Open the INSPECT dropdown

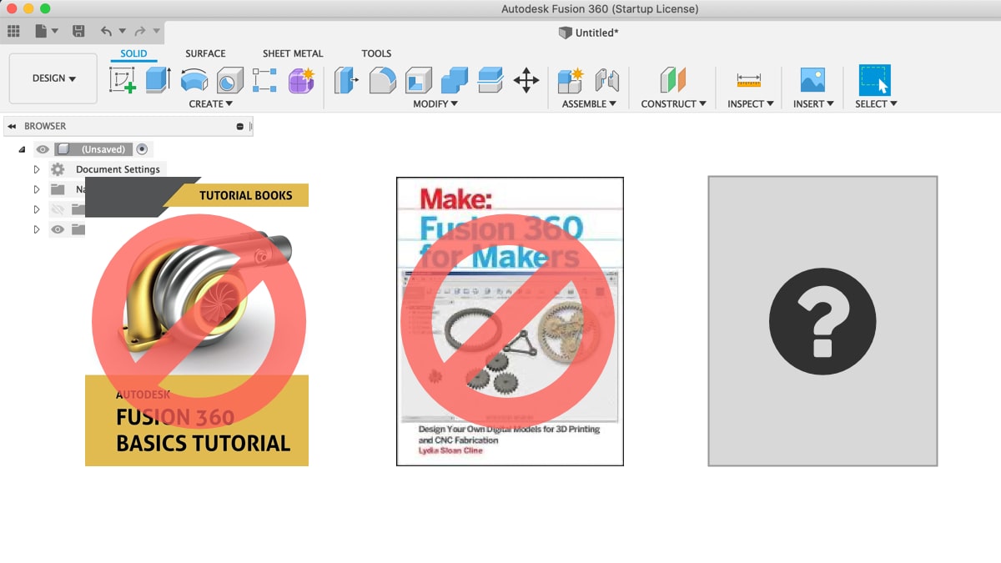(x=751, y=104)
